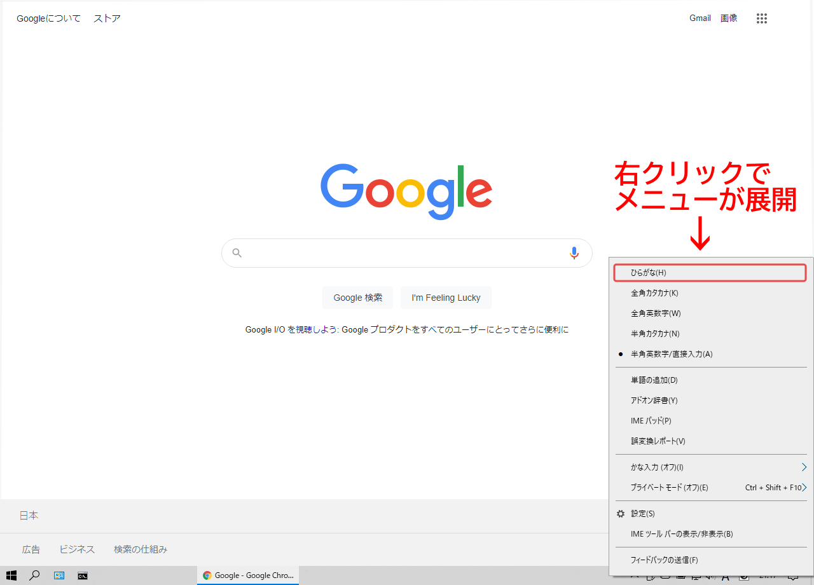Focus the Google search input field
Screen dimensions: 814x585
click(x=406, y=253)
